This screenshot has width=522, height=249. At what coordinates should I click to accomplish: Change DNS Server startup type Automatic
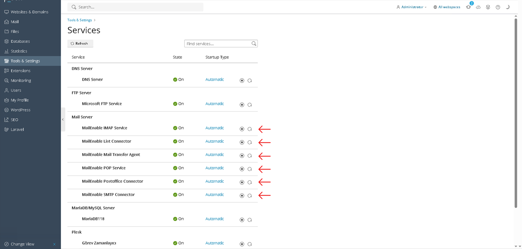coord(215,79)
